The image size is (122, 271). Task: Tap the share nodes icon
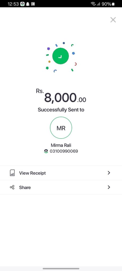tap(12, 187)
